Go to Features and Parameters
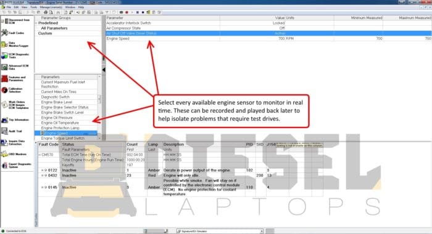The image size is (432, 234). [x=16, y=79]
